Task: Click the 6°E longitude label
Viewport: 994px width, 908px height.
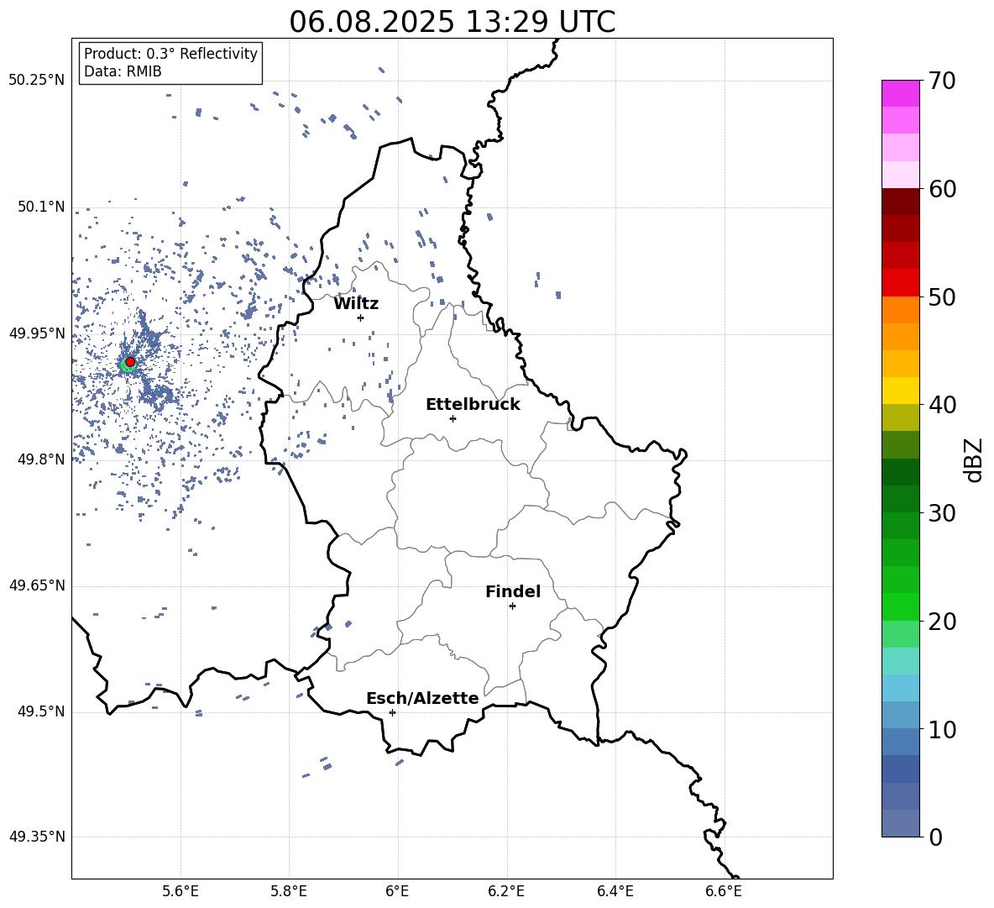Action: tap(397, 892)
